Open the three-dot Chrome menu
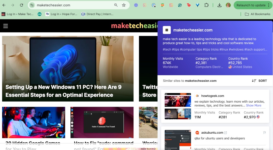The image size is (273, 150). point(269,5)
